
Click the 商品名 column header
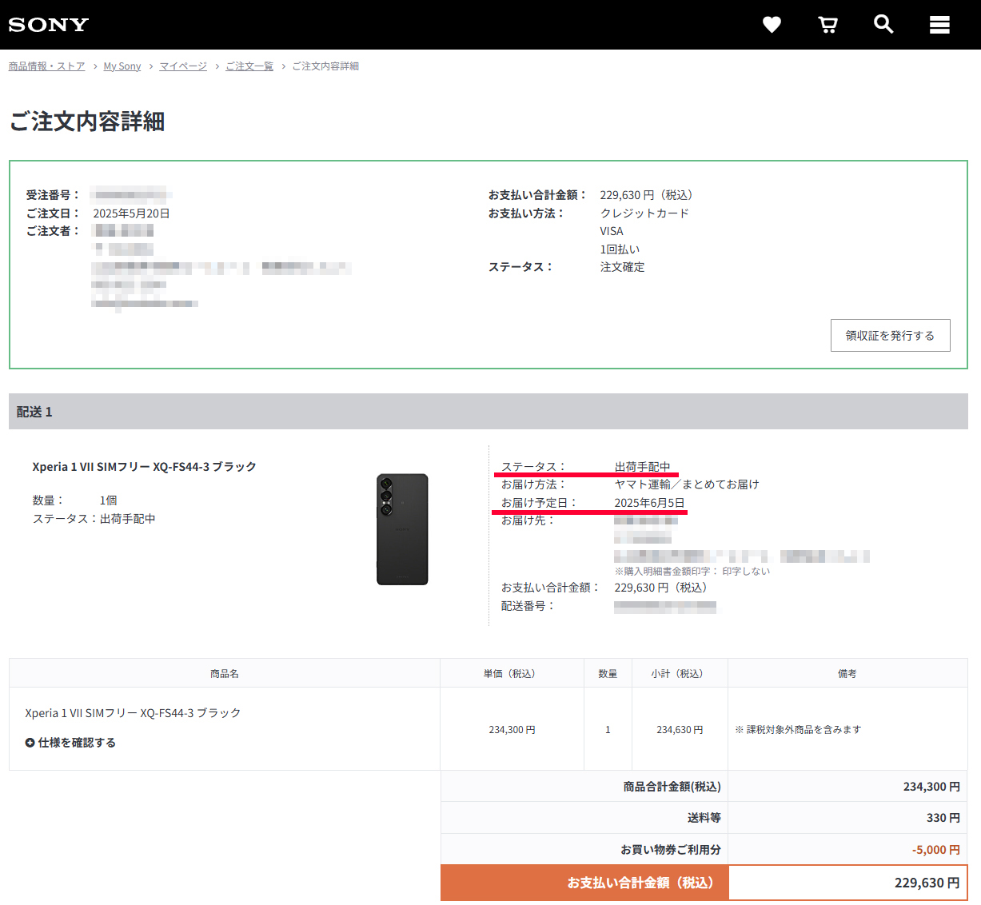click(225, 674)
